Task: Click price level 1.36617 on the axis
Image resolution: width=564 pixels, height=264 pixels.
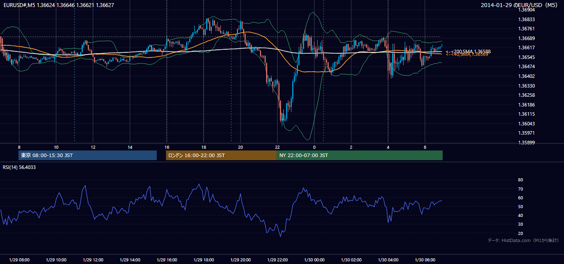Action: coord(526,48)
